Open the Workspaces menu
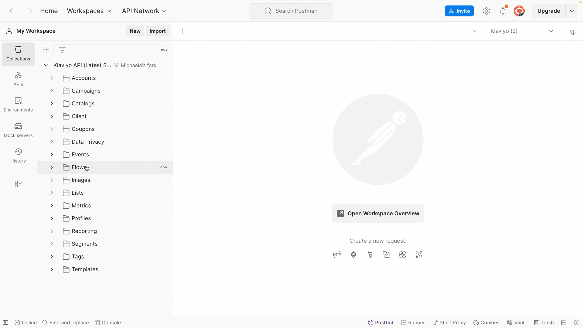Viewport: 583px width, 328px height. [89, 11]
